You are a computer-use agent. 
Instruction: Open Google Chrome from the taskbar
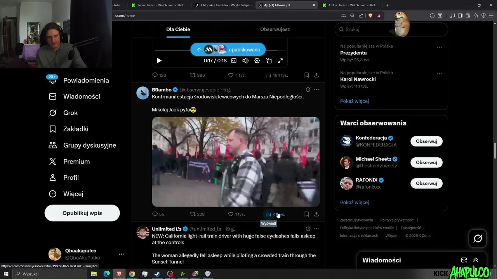point(132,274)
